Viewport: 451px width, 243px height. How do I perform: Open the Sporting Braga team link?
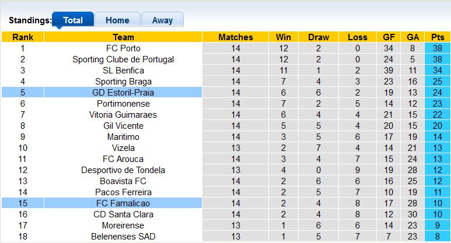(123, 82)
